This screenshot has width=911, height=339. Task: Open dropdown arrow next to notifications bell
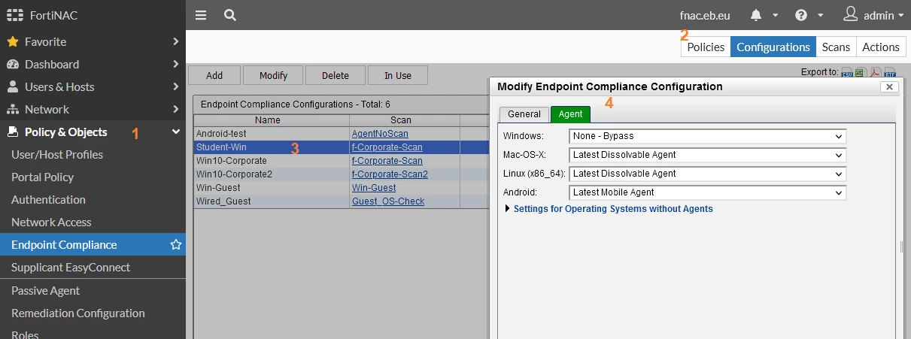click(776, 15)
